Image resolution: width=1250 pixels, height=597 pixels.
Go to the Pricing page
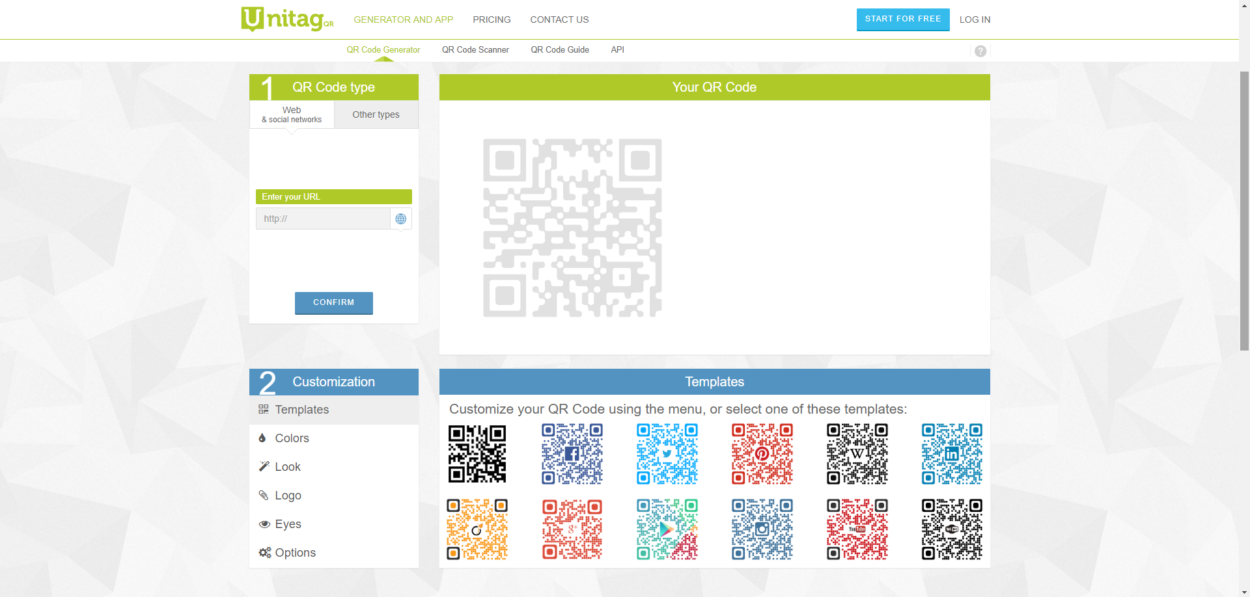coord(492,20)
